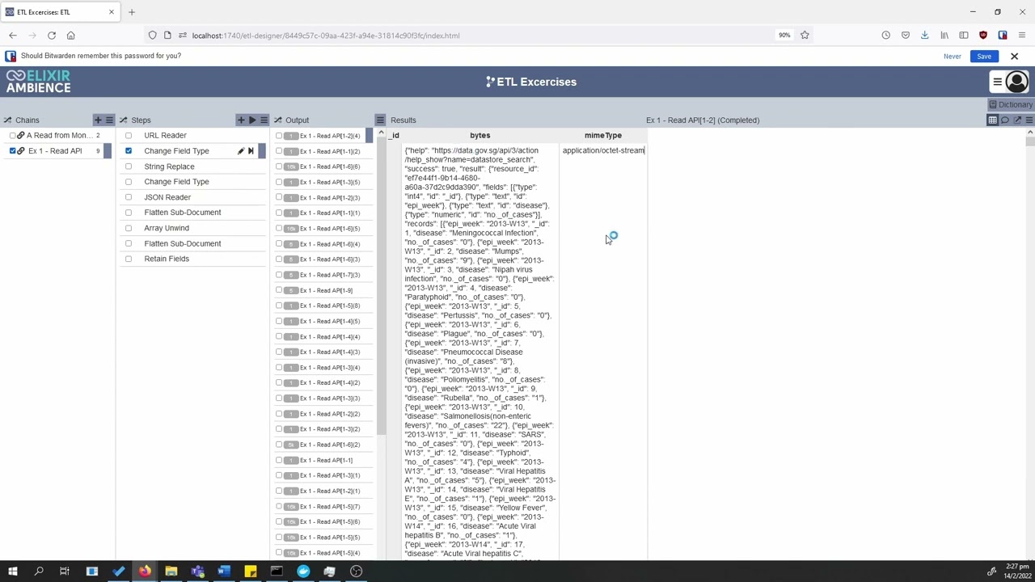Add a new chain with Chains plus icon
1035x582 pixels.
(98, 120)
